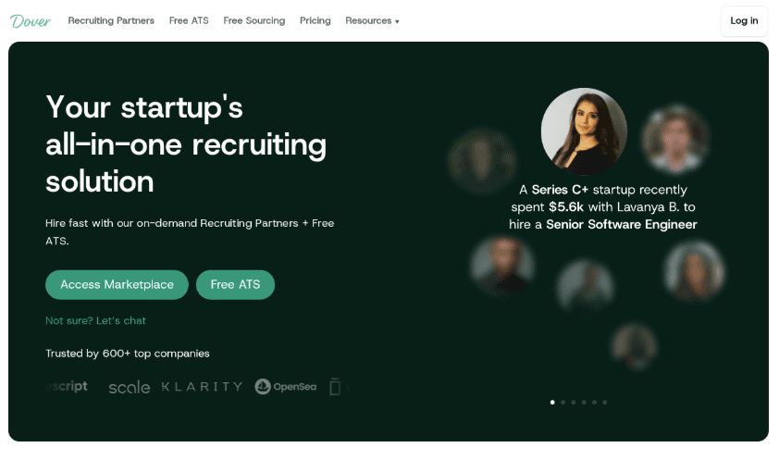Click the OpenSea company logo
This screenshot has width=779, height=460.
click(x=286, y=386)
